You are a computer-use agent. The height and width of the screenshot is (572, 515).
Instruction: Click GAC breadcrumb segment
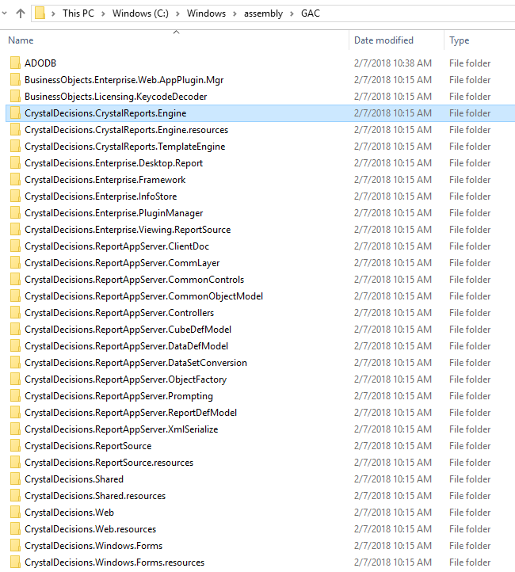pos(311,13)
